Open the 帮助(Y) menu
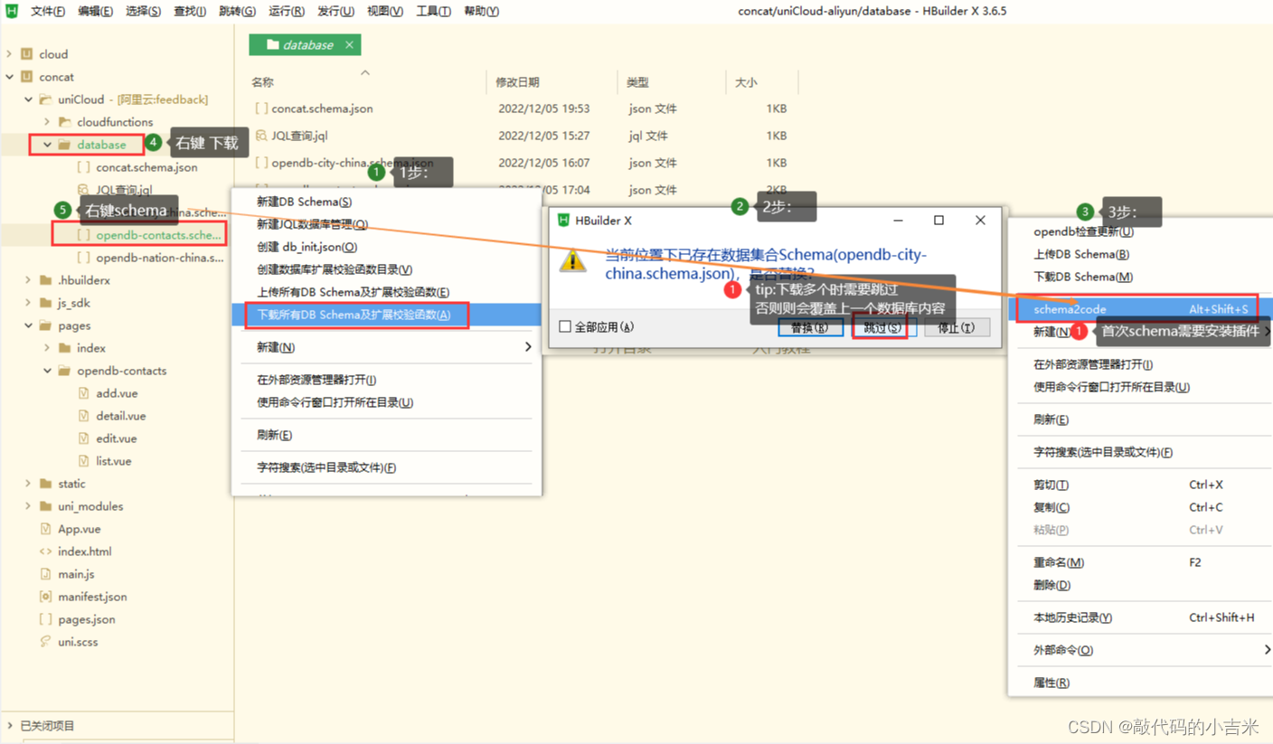 480,11
